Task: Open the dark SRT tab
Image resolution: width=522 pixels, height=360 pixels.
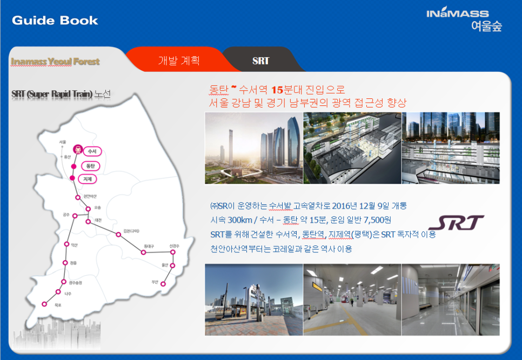Action: [260, 61]
